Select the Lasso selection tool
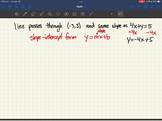The width and height of the screenshot is (162, 121). [x=58, y=14]
